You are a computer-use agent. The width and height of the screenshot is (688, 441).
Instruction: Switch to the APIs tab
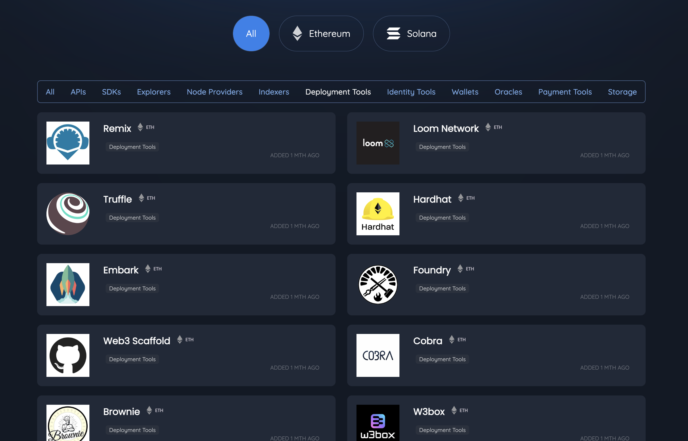78,92
